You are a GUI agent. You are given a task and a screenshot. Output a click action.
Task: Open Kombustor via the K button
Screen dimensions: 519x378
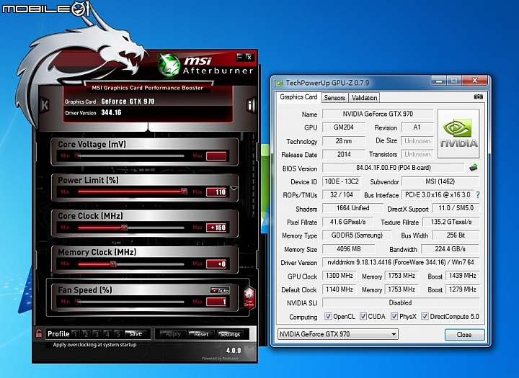[x=45, y=105]
